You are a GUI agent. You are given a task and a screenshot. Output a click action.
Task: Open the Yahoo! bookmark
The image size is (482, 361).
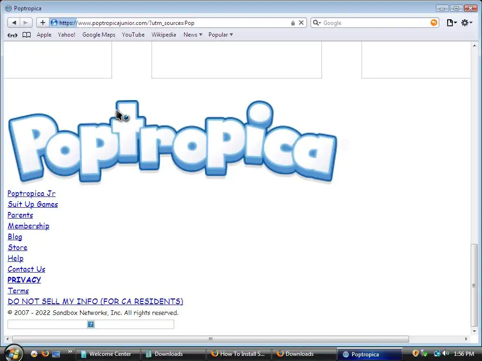point(66,35)
